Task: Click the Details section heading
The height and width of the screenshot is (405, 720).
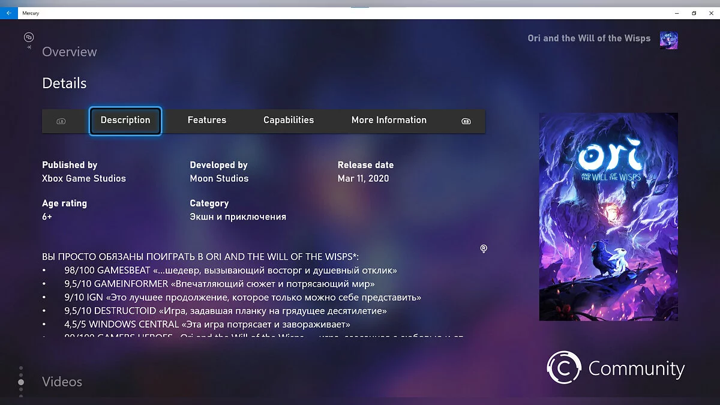Action: click(64, 83)
